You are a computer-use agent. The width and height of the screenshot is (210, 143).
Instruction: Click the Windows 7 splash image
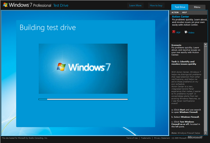click(x=83, y=69)
